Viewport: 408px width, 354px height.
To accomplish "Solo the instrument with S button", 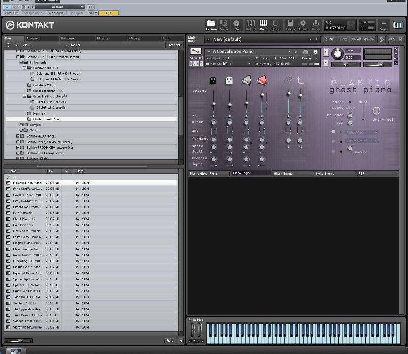I will [x=326, y=52].
